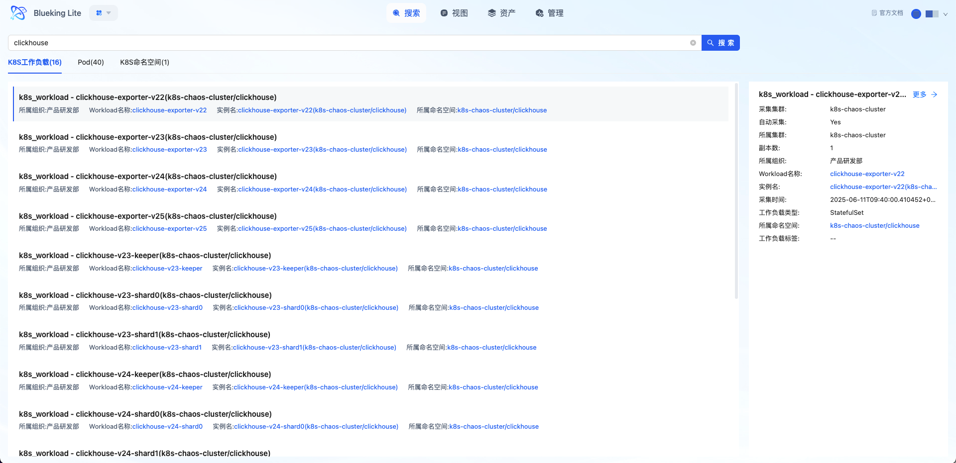Click Workload名称 value clickhouse-v23-shard1

tap(167, 348)
